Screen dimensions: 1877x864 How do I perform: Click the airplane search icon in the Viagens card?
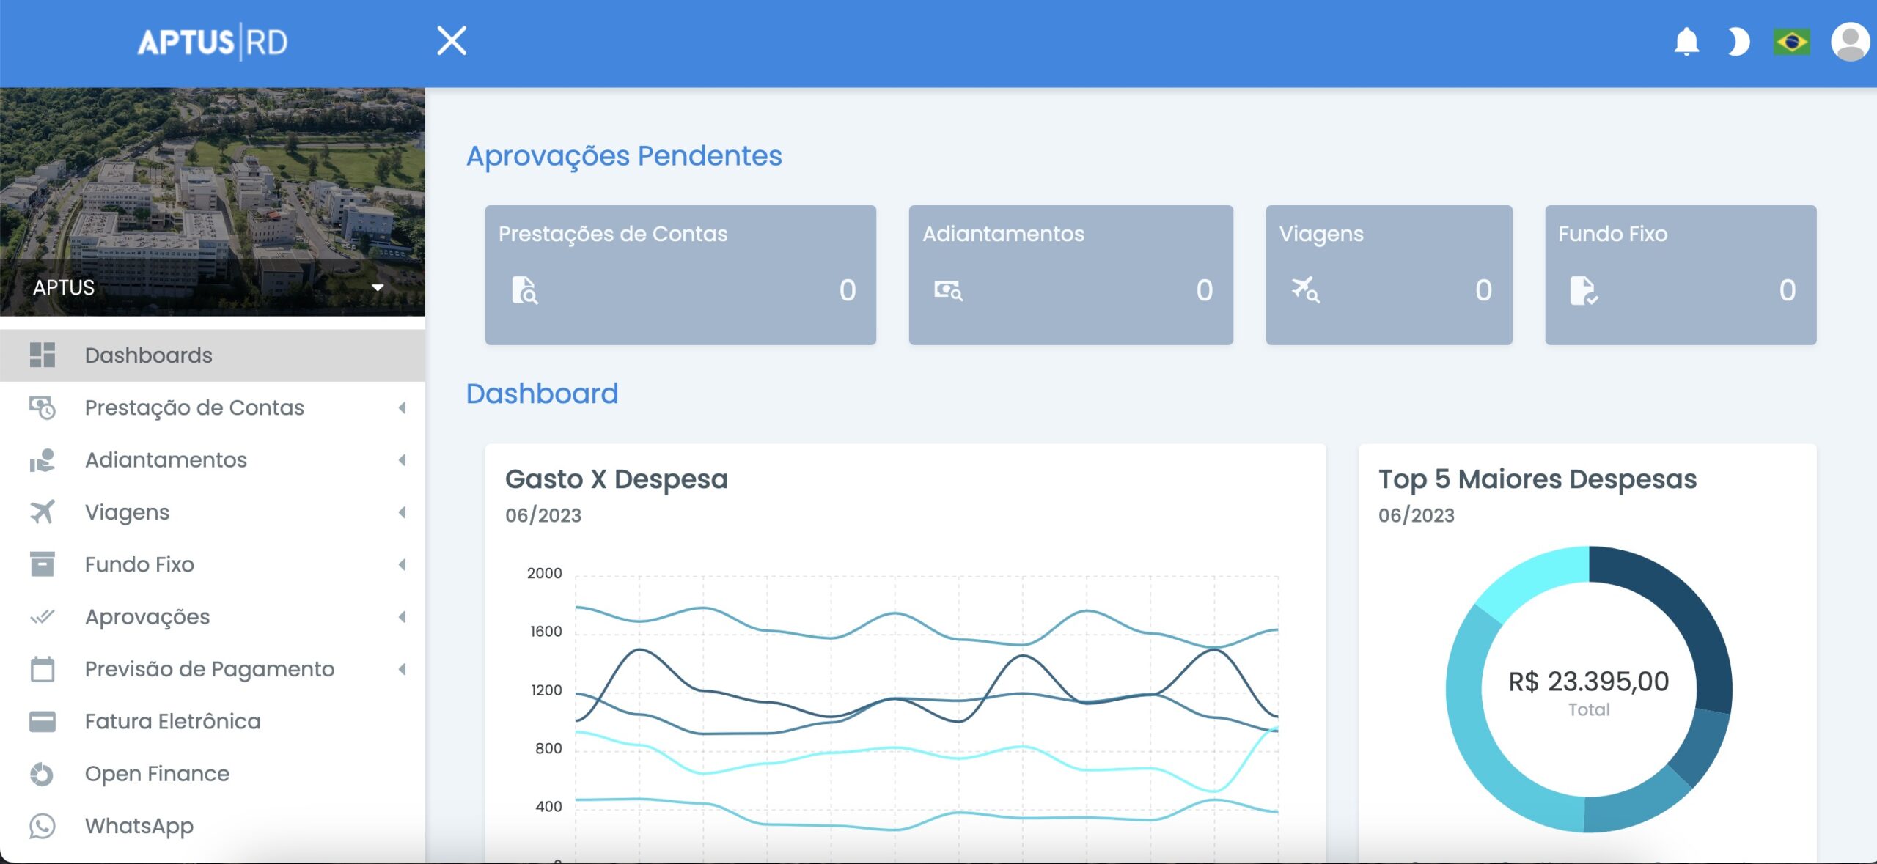[1305, 289]
